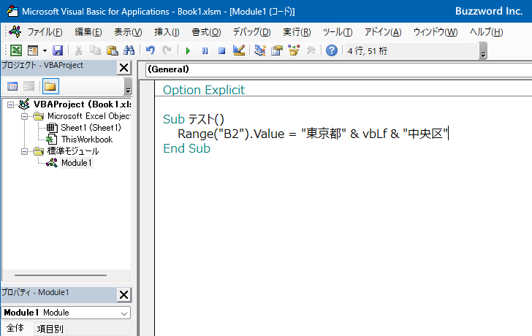Open the 書式(O) menu
Screen dimensions: 532x336
(206, 32)
